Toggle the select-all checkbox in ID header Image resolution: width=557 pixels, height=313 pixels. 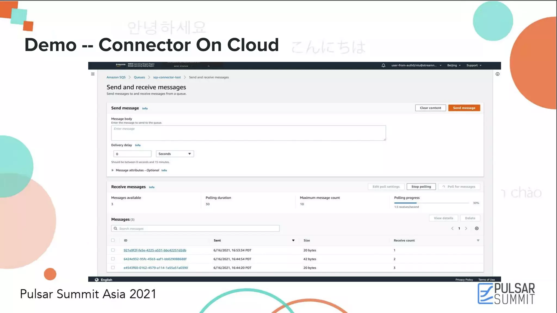(113, 240)
